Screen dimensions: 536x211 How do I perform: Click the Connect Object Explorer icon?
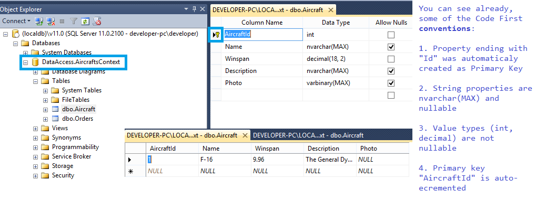(x=38, y=21)
